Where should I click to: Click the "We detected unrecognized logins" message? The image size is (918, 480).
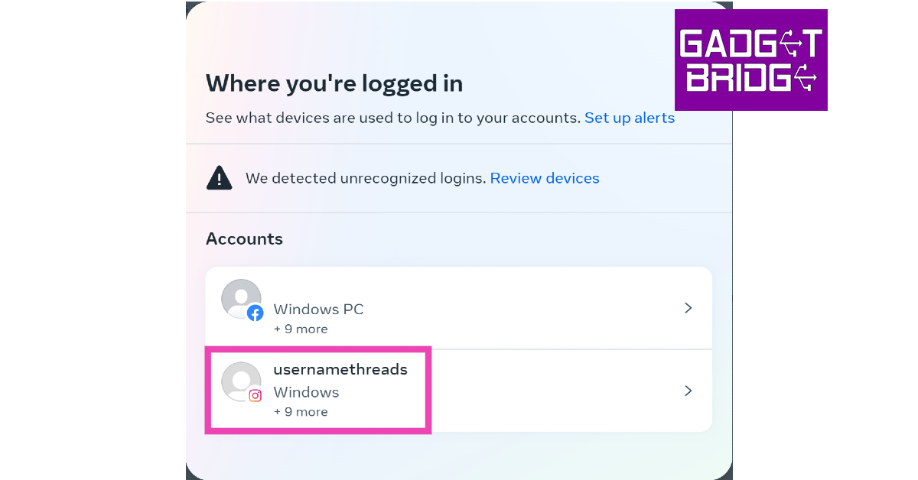pos(366,179)
